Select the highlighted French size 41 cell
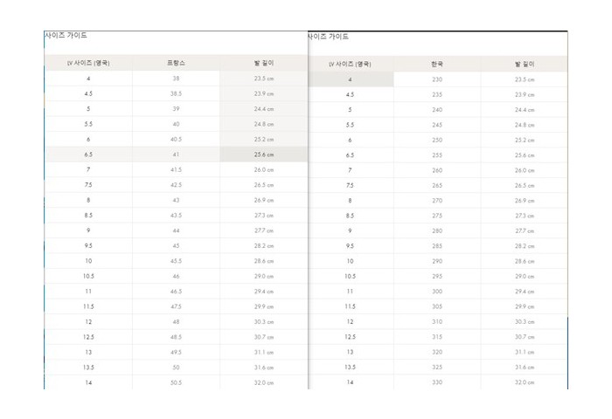This screenshot has width=612, height=419. 176,155
